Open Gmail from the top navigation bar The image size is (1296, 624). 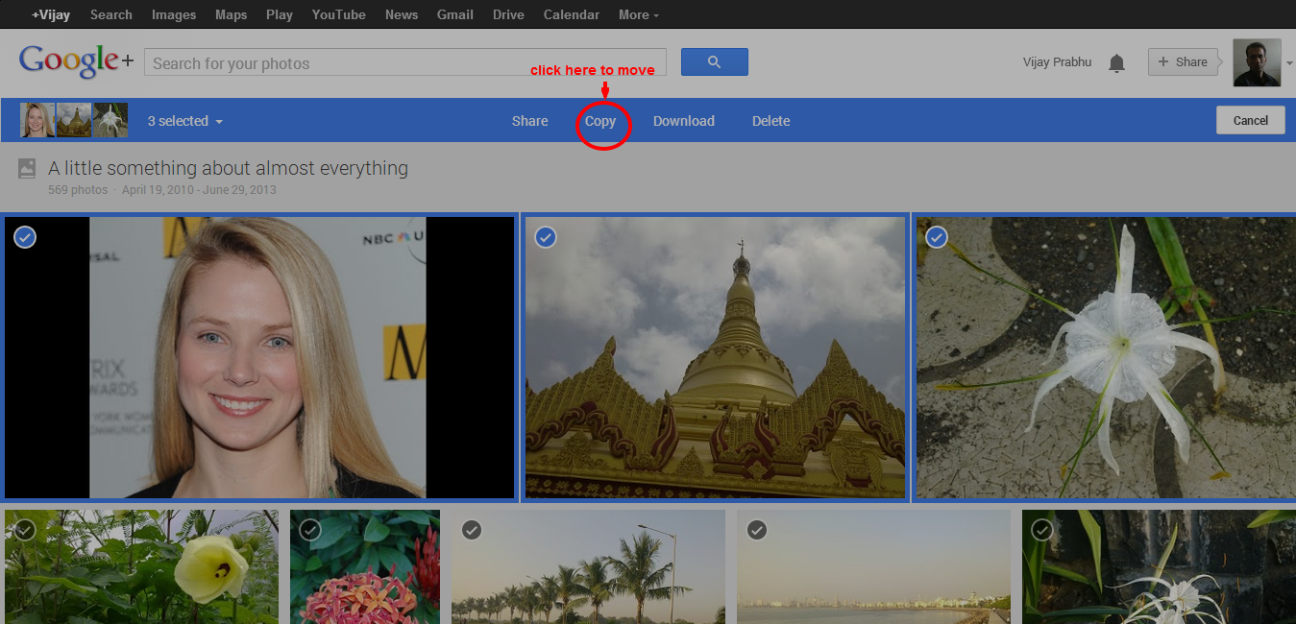click(x=454, y=14)
